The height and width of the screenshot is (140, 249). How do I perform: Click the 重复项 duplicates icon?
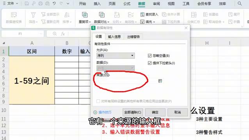[x=85, y=15]
